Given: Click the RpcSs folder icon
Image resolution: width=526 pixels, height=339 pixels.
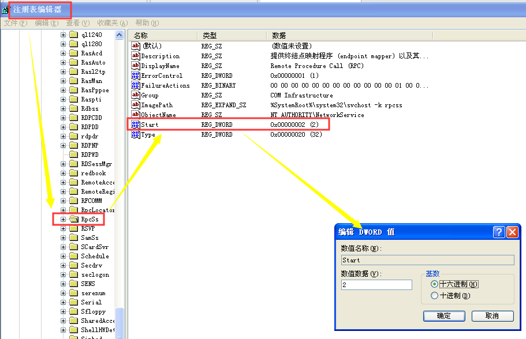Looking at the screenshot, I should coord(74,219).
